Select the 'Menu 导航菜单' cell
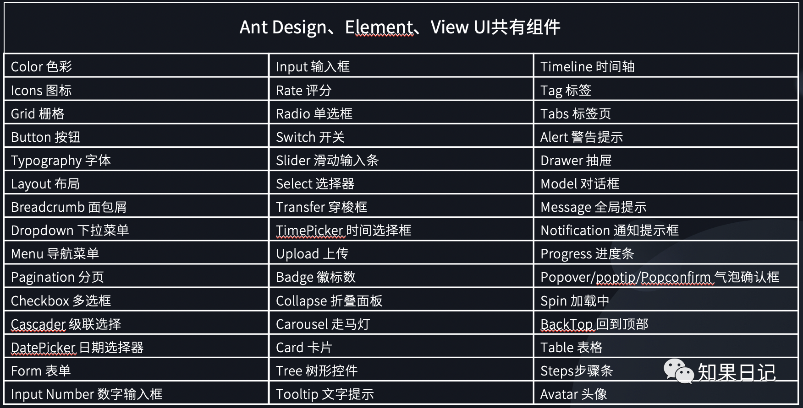This screenshot has width=803, height=408. coord(136,253)
